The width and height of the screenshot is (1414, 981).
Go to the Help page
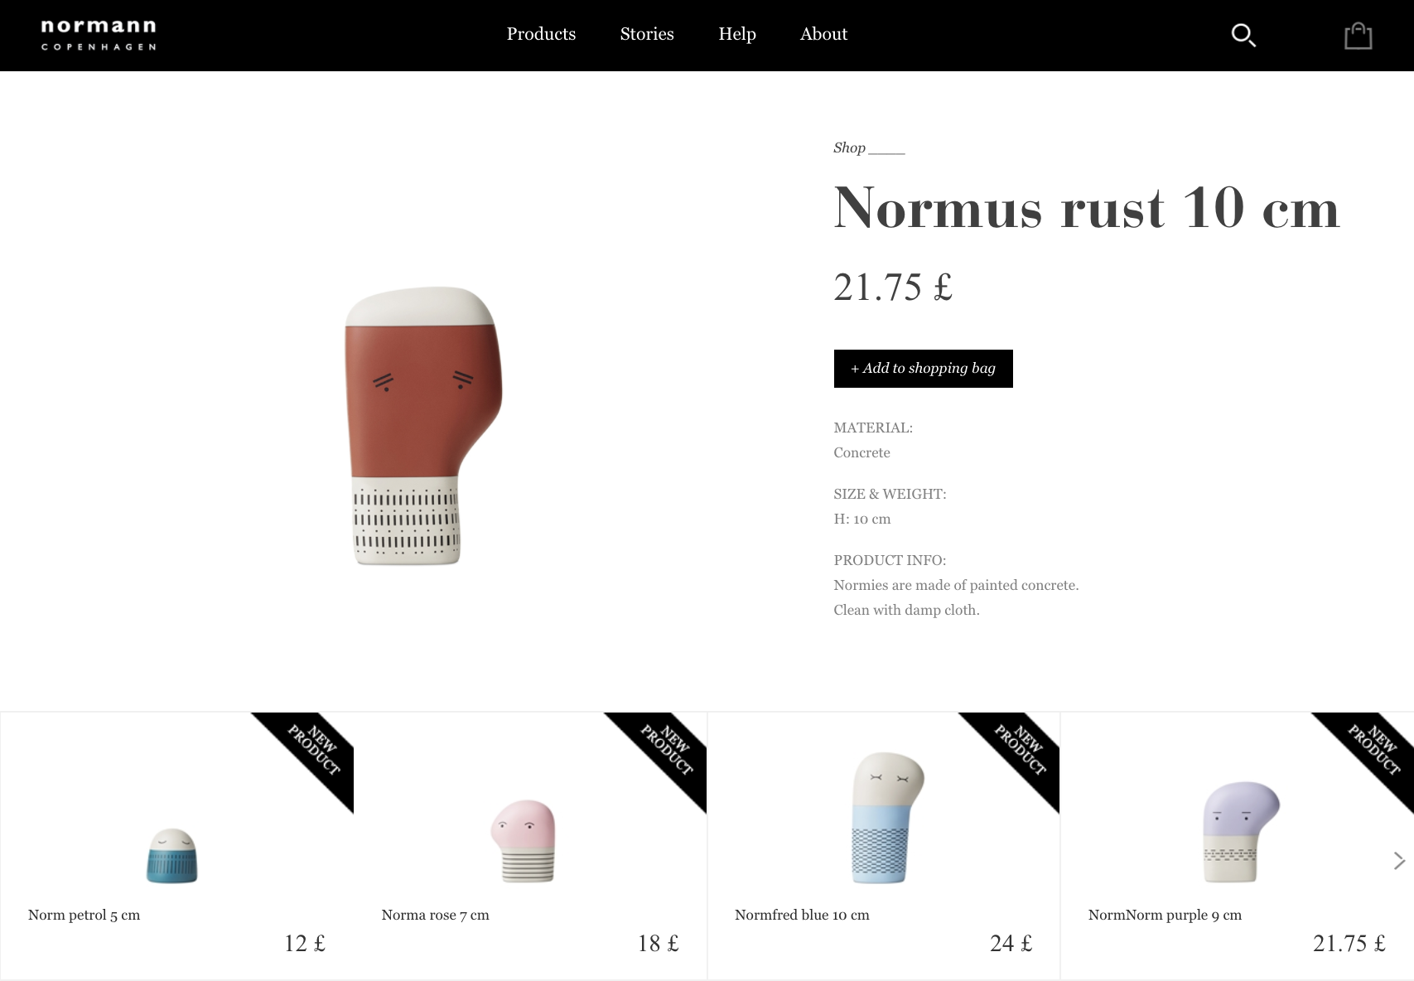tap(737, 34)
